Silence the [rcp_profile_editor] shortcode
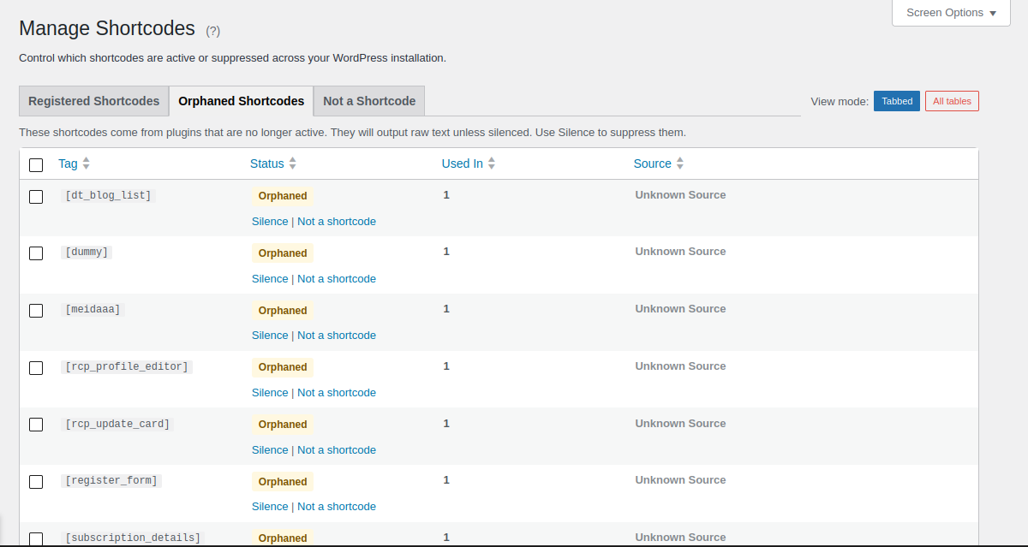 (x=270, y=392)
